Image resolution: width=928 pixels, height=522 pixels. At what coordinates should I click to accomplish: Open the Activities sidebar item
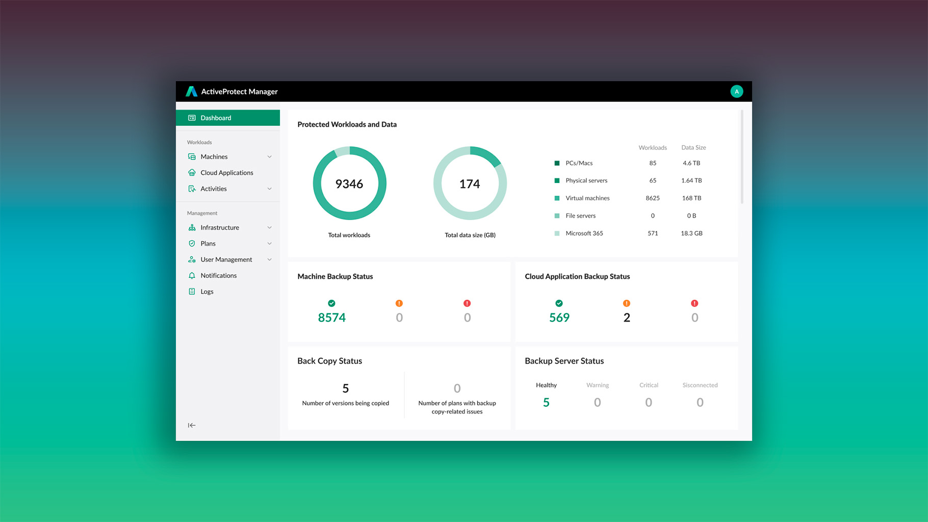tap(228, 189)
